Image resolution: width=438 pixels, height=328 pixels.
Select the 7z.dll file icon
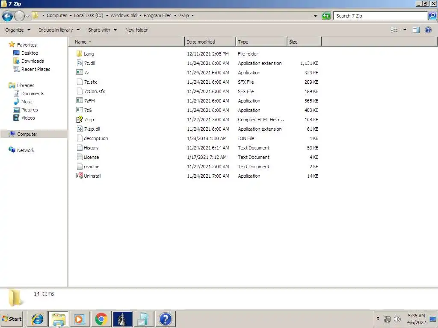[x=80, y=63]
